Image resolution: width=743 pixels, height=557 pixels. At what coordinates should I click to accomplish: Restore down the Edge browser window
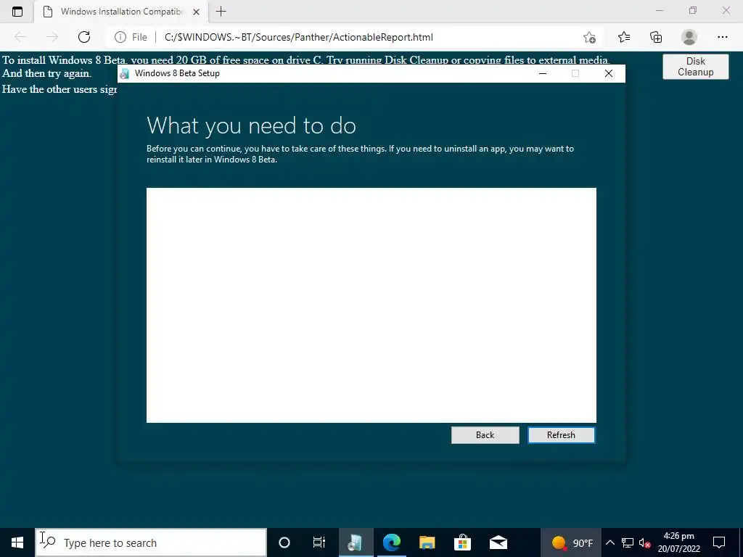point(693,10)
